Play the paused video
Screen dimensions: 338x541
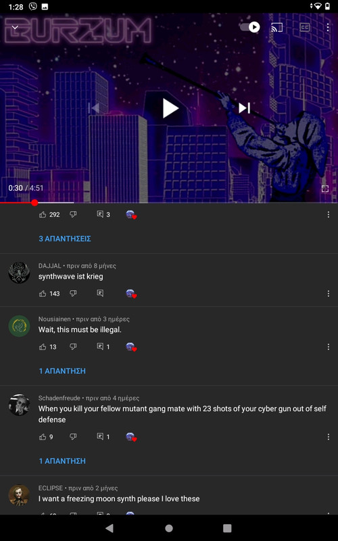coord(170,108)
